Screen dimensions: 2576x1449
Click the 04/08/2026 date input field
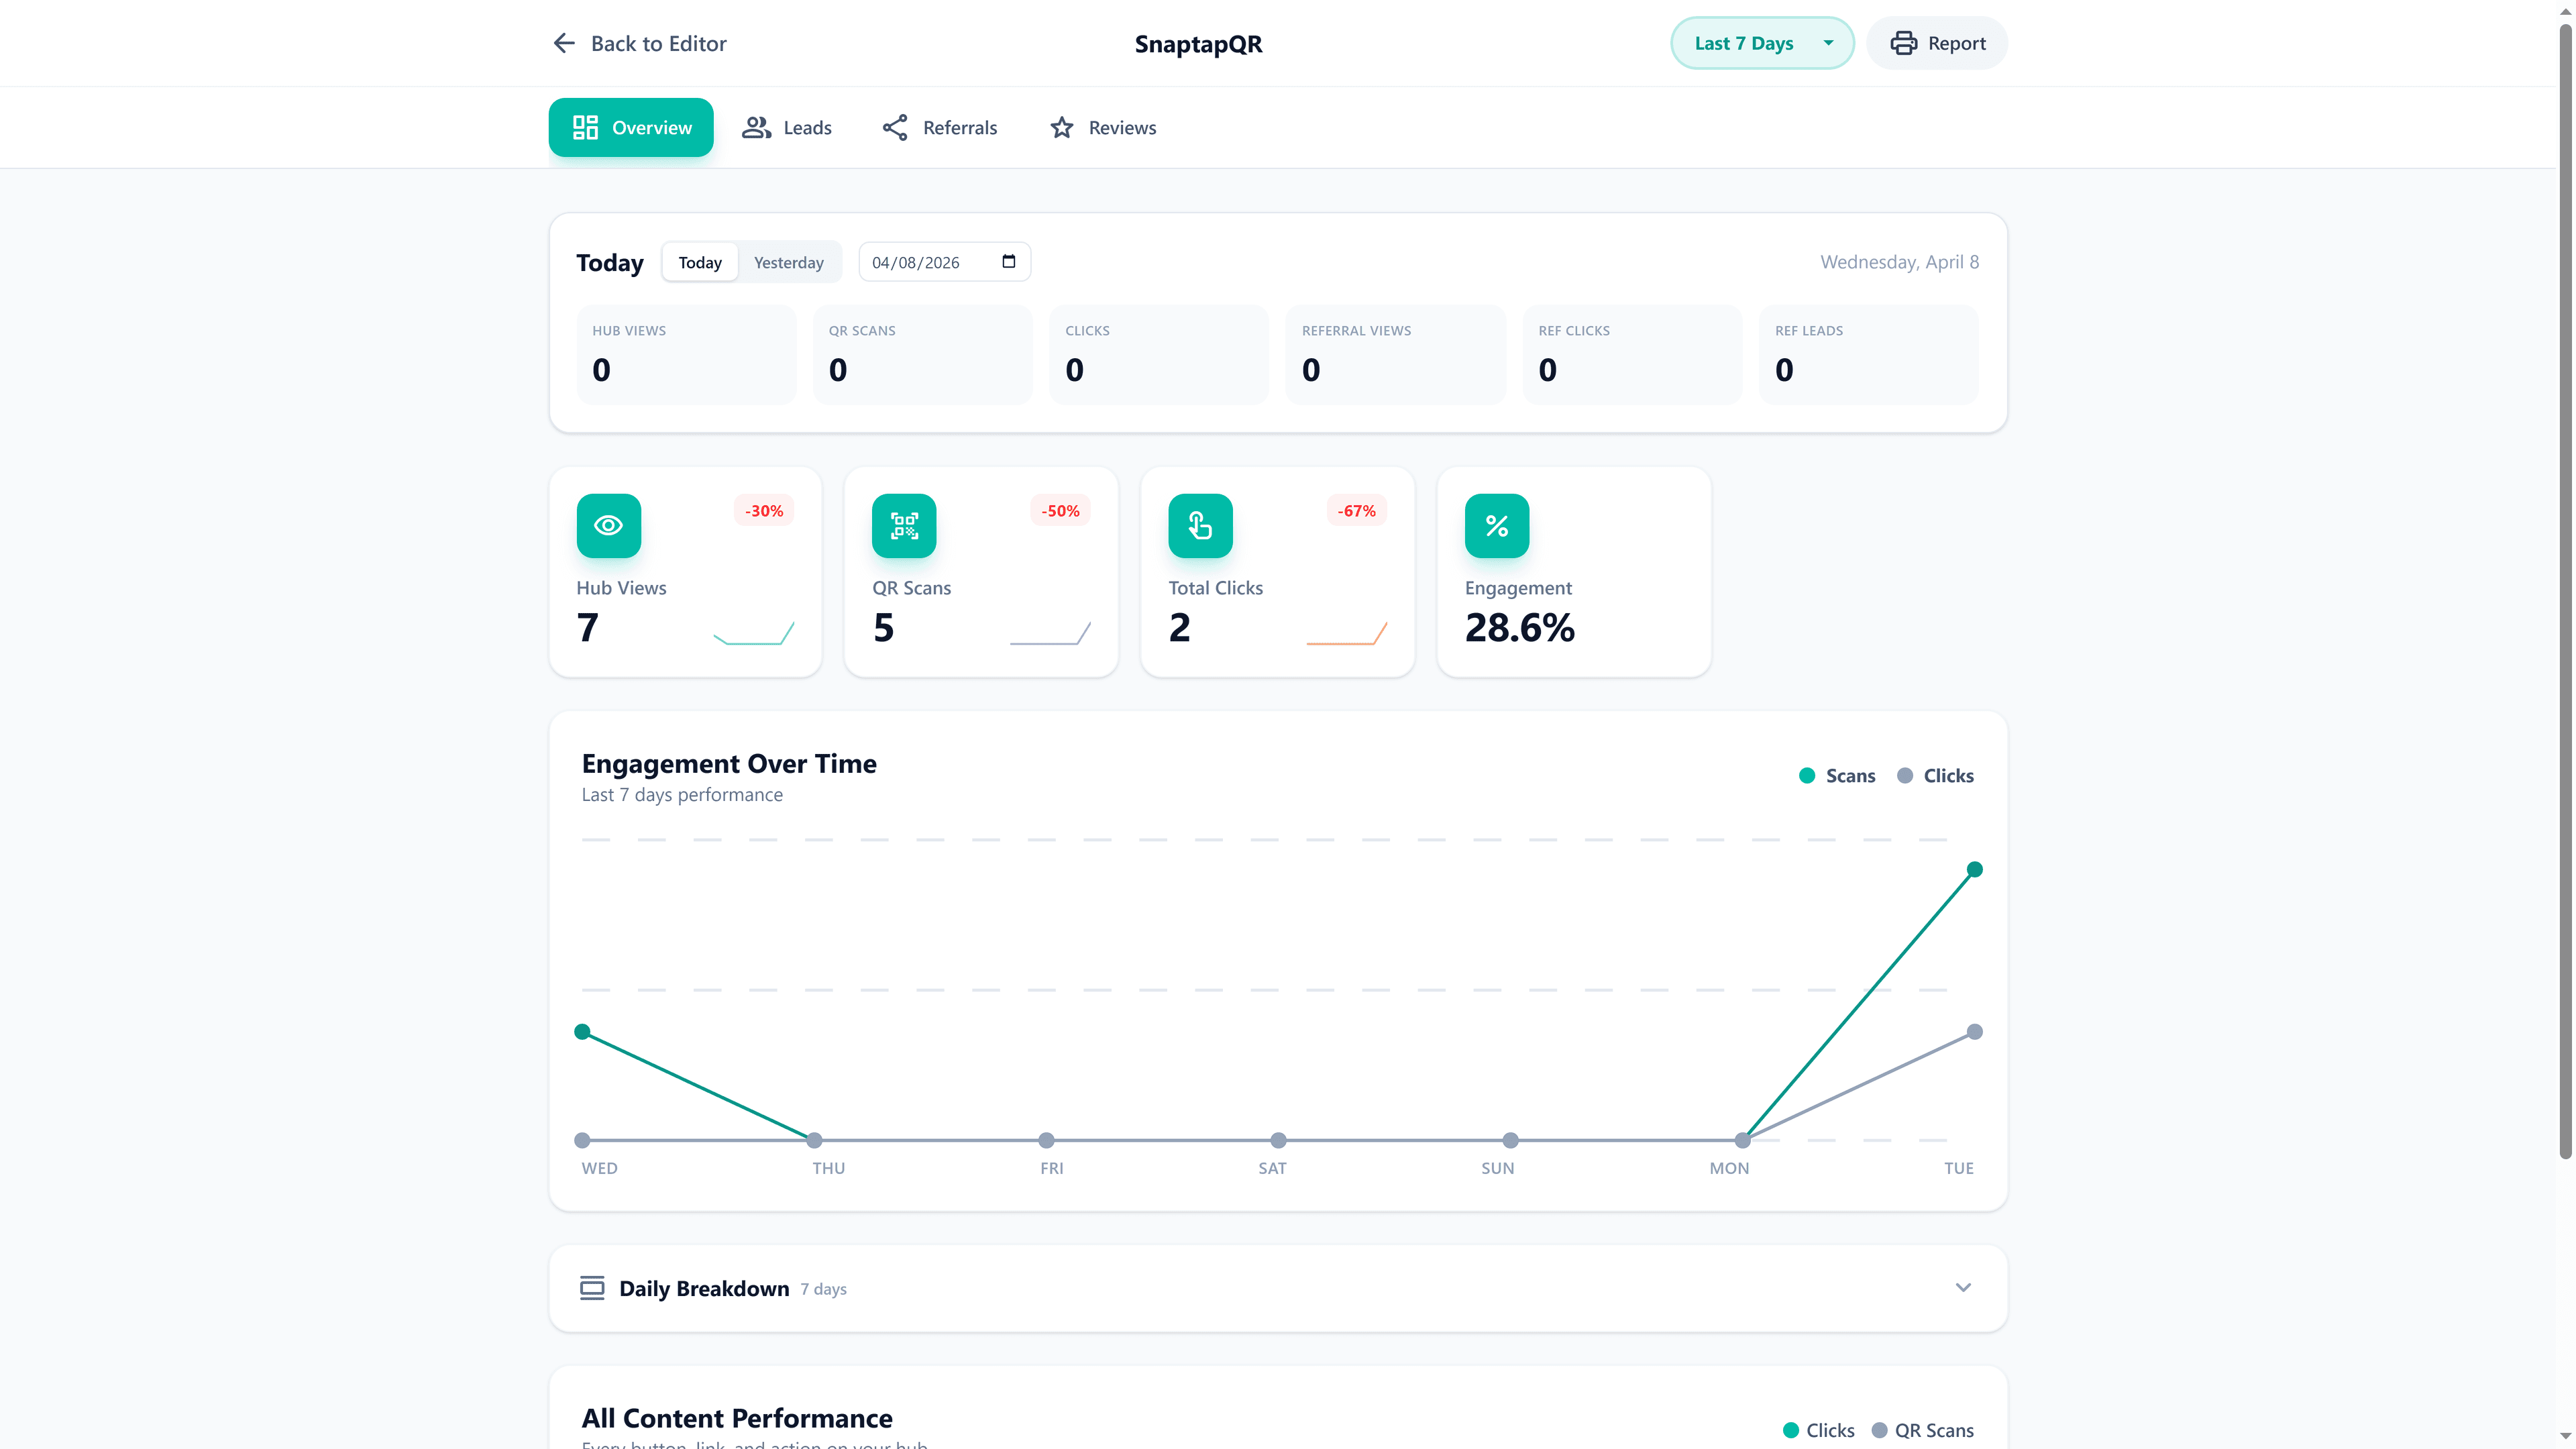(x=944, y=262)
